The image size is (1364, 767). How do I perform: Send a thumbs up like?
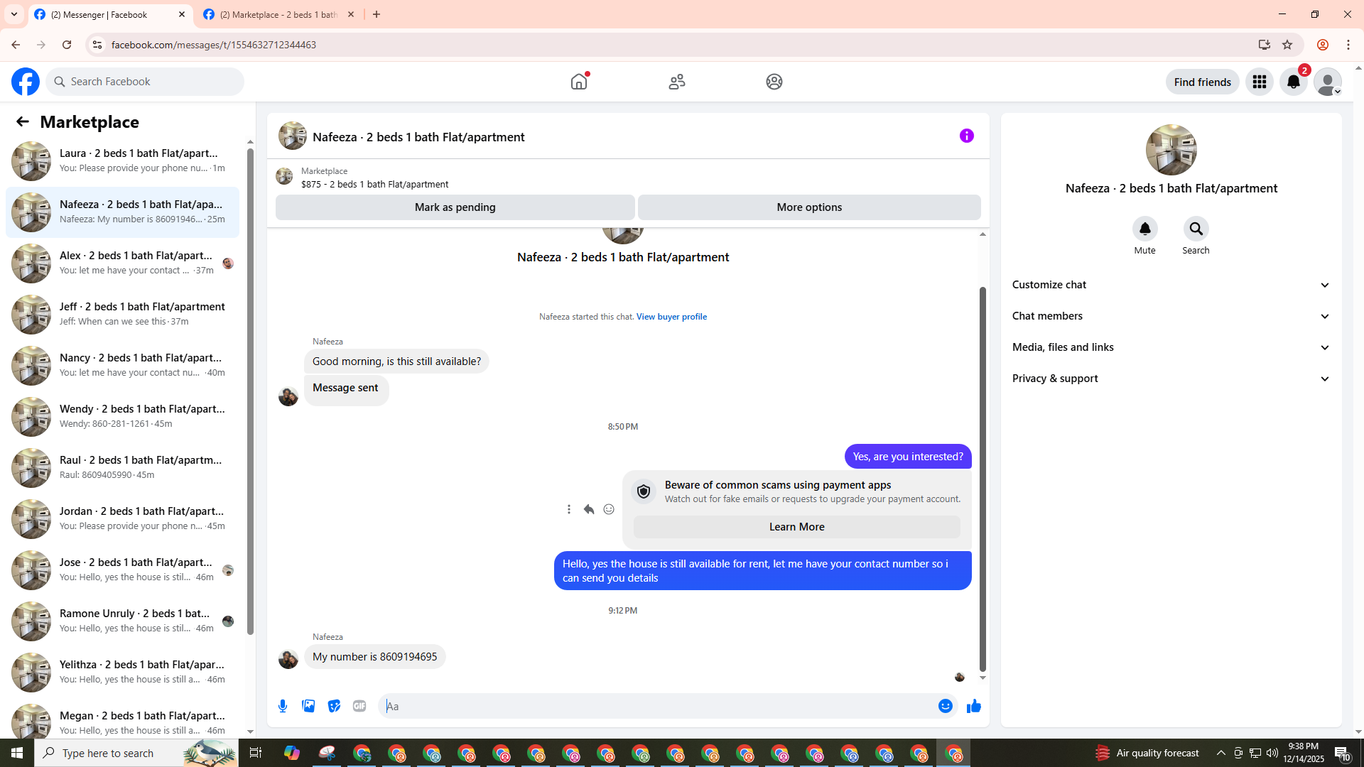973,706
